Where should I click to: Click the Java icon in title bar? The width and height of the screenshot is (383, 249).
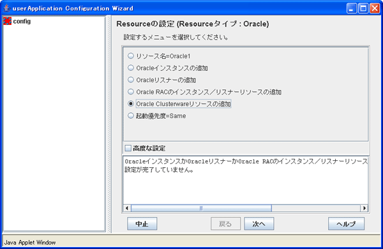click(7, 8)
